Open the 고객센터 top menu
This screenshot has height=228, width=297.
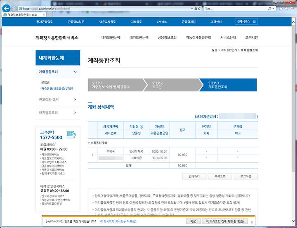(x=216, y=22)
